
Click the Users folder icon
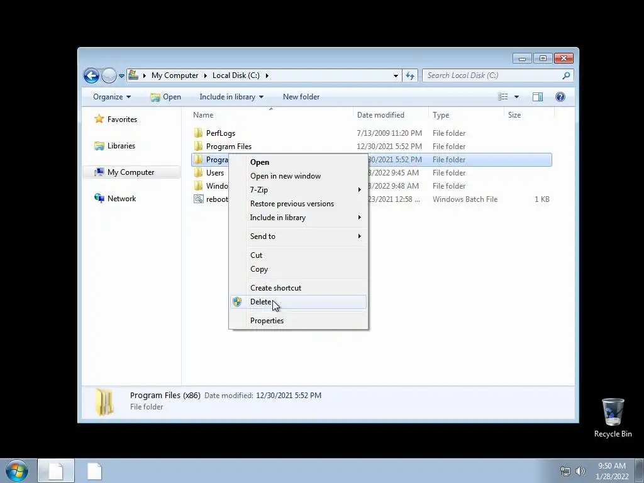tap(198, 172)
